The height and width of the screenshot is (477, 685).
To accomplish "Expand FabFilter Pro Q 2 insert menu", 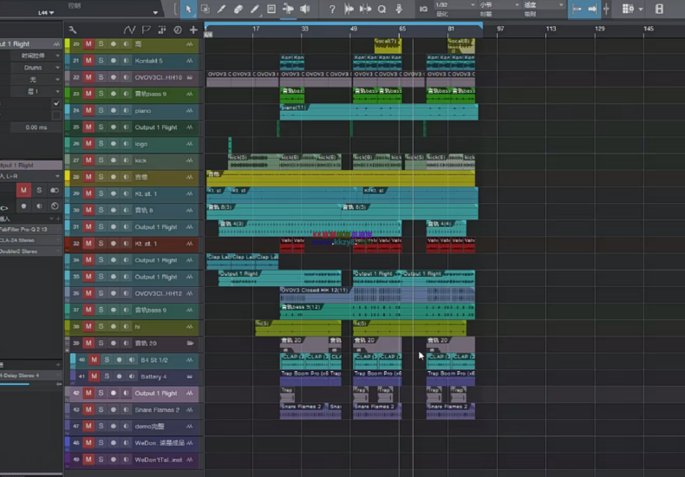I will click(57, 229).
